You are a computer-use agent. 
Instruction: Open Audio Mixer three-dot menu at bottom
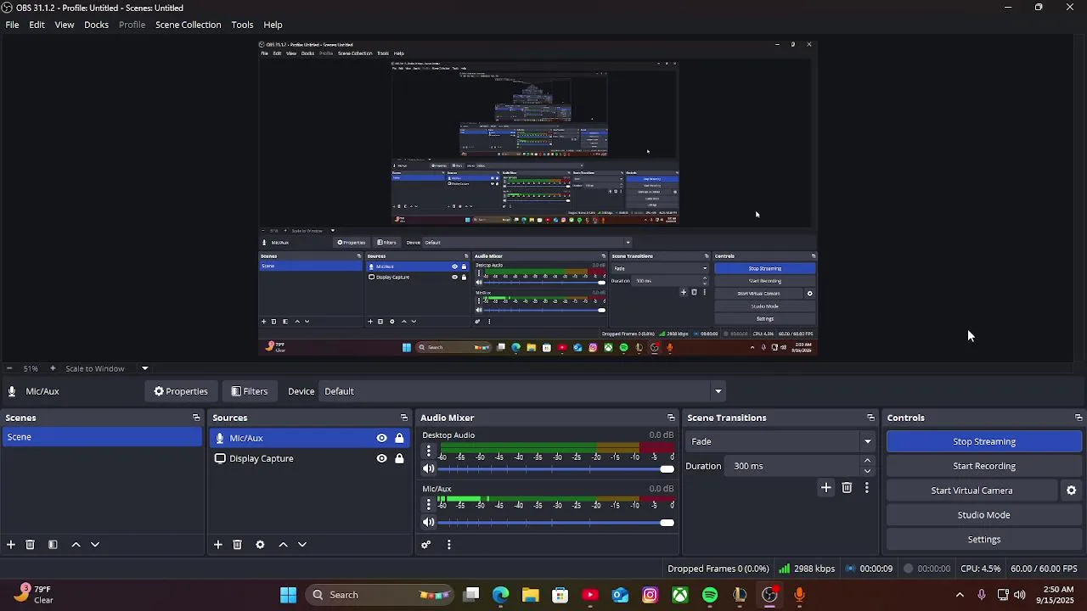click(x=448, y=545)
